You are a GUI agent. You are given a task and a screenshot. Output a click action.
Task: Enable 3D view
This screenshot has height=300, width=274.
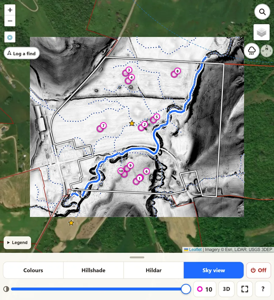point(227,289)
